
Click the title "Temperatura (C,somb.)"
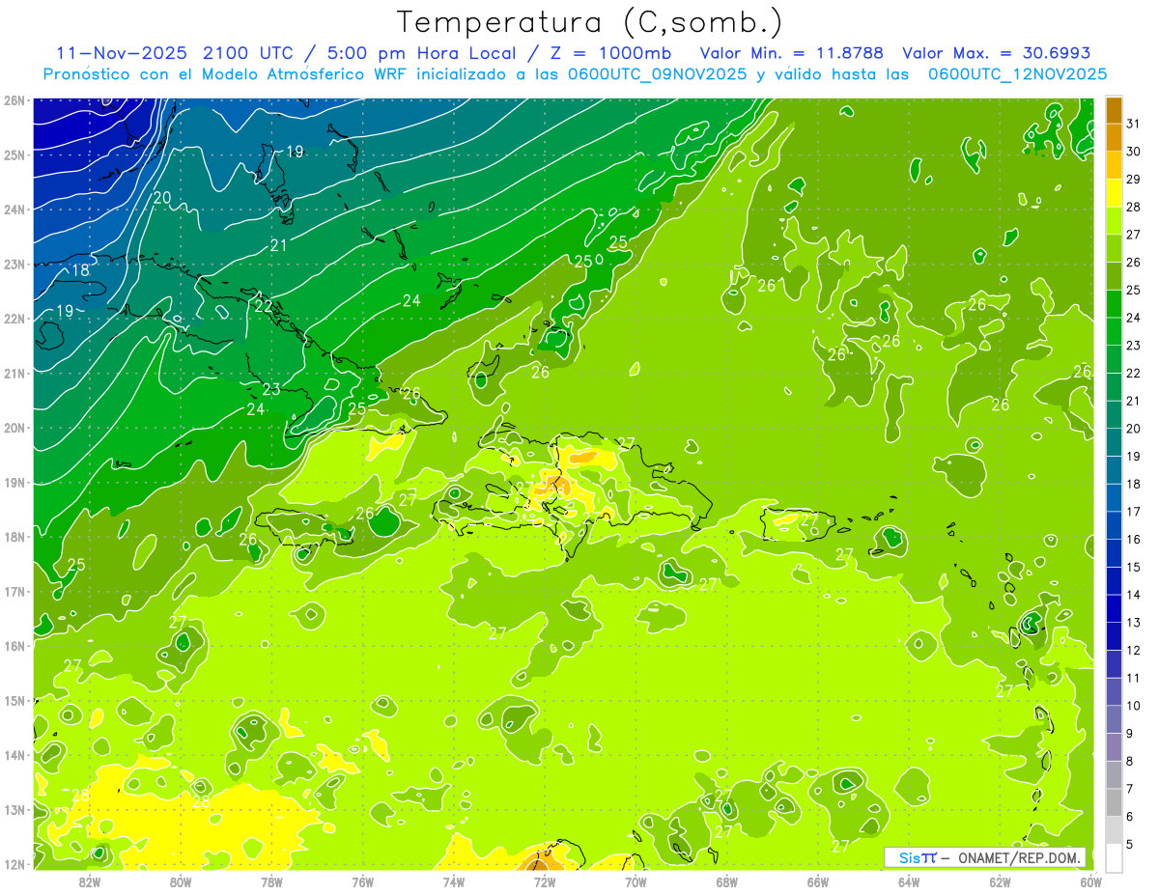(590, 22)
